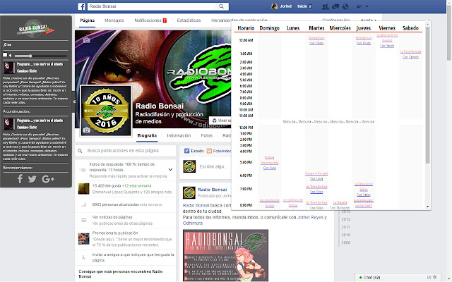The image size is (452, 282).
Task: Expand the account dropdown arrow
Action: click(367, 6)
